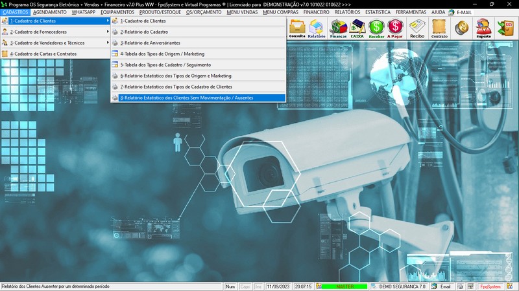The width and height of the screenshot is (519, 291).
Task: Expand the 1-Cadastro de Clientes submenu
Action: (x=55, y=21)
